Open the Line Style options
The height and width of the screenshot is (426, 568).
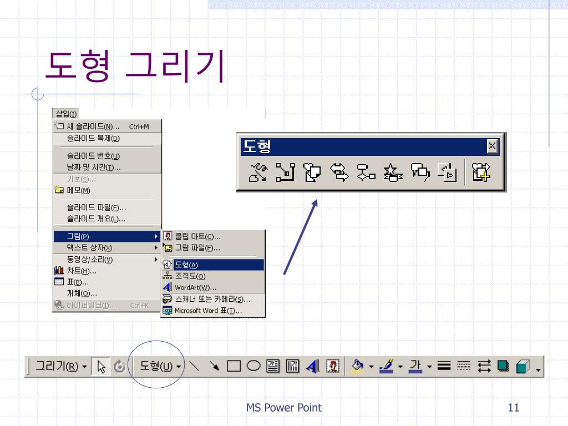coord(444,366)
